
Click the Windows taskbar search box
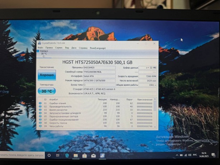pyautogui.click(x=22, y=155)
